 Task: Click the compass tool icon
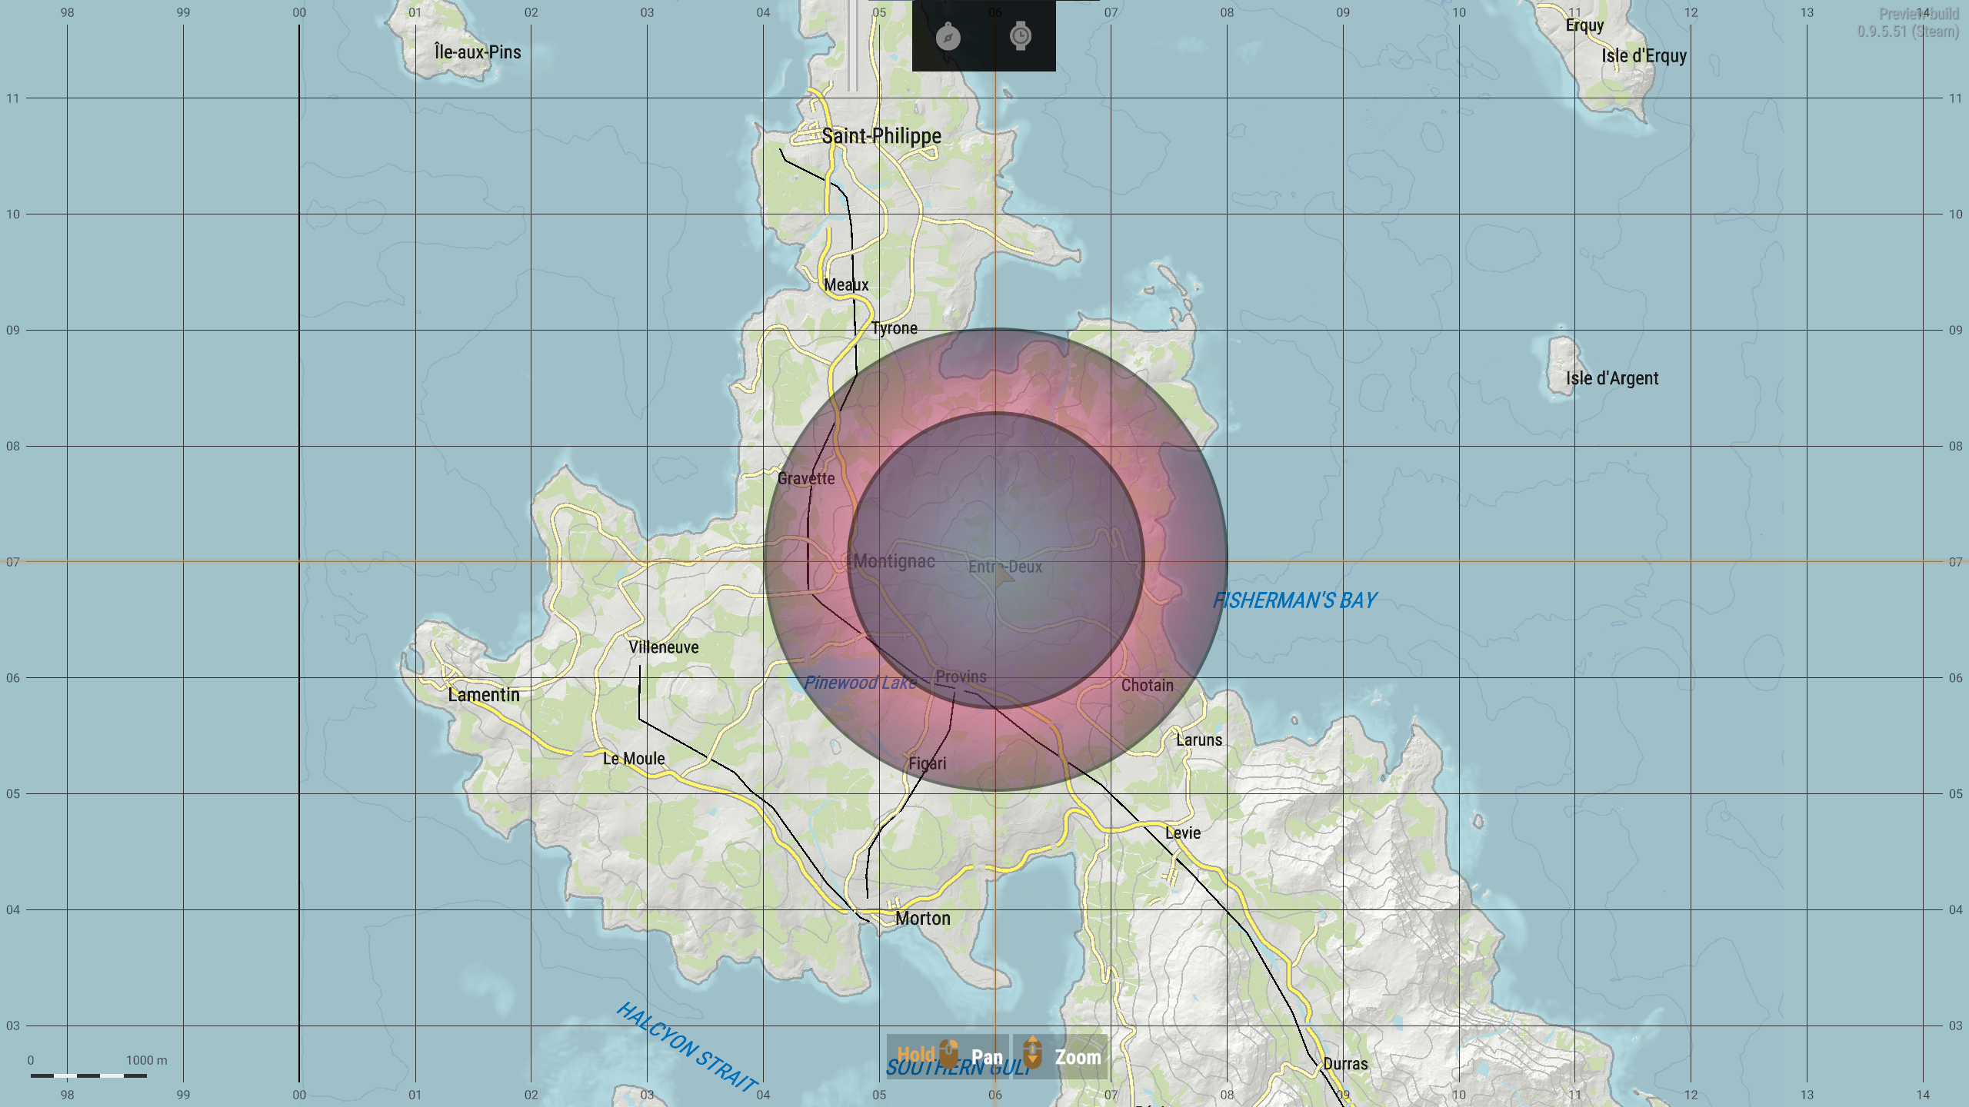click(x=948, y=36)
